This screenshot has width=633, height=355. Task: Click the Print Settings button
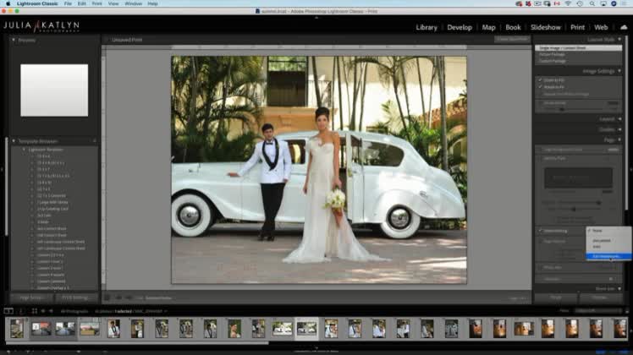click(75, 298)
